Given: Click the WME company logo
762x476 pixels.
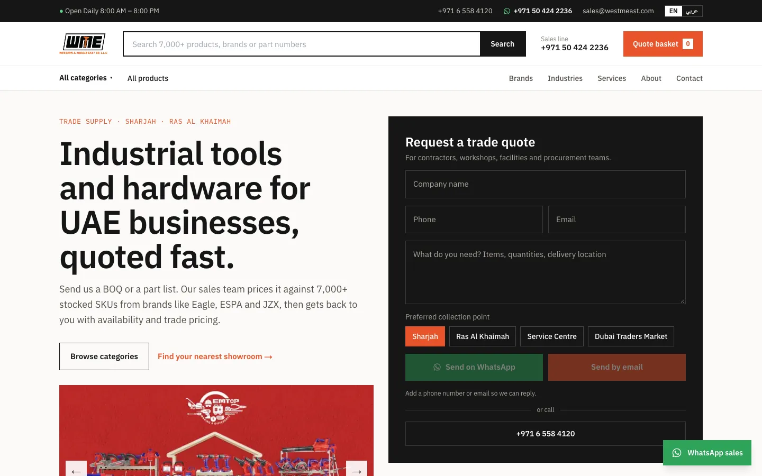Looking at the screenshot, I should tap(84, 44).
